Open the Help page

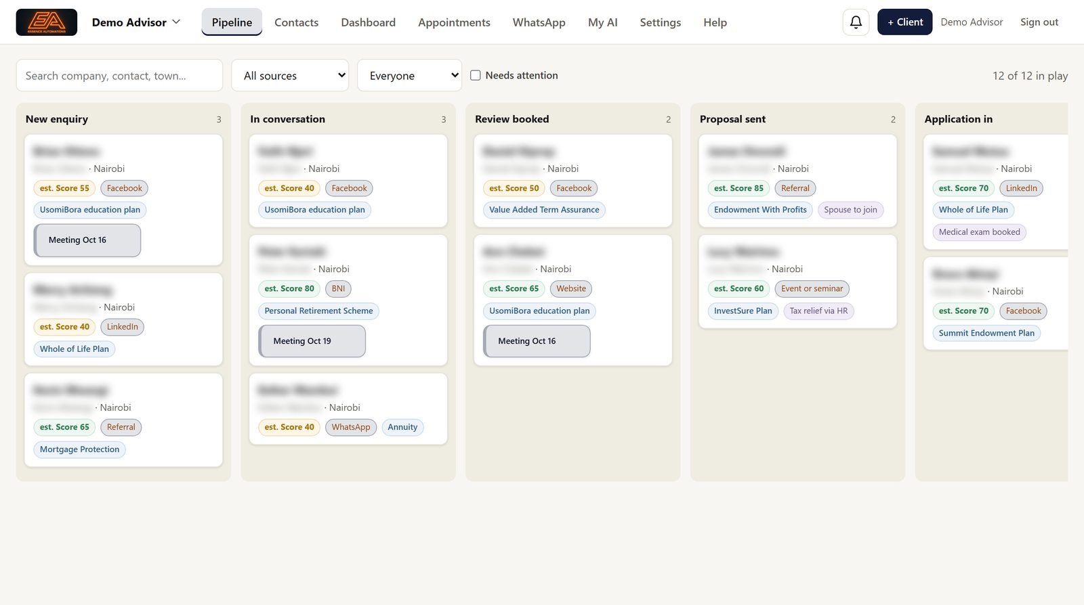pos(715,22)
